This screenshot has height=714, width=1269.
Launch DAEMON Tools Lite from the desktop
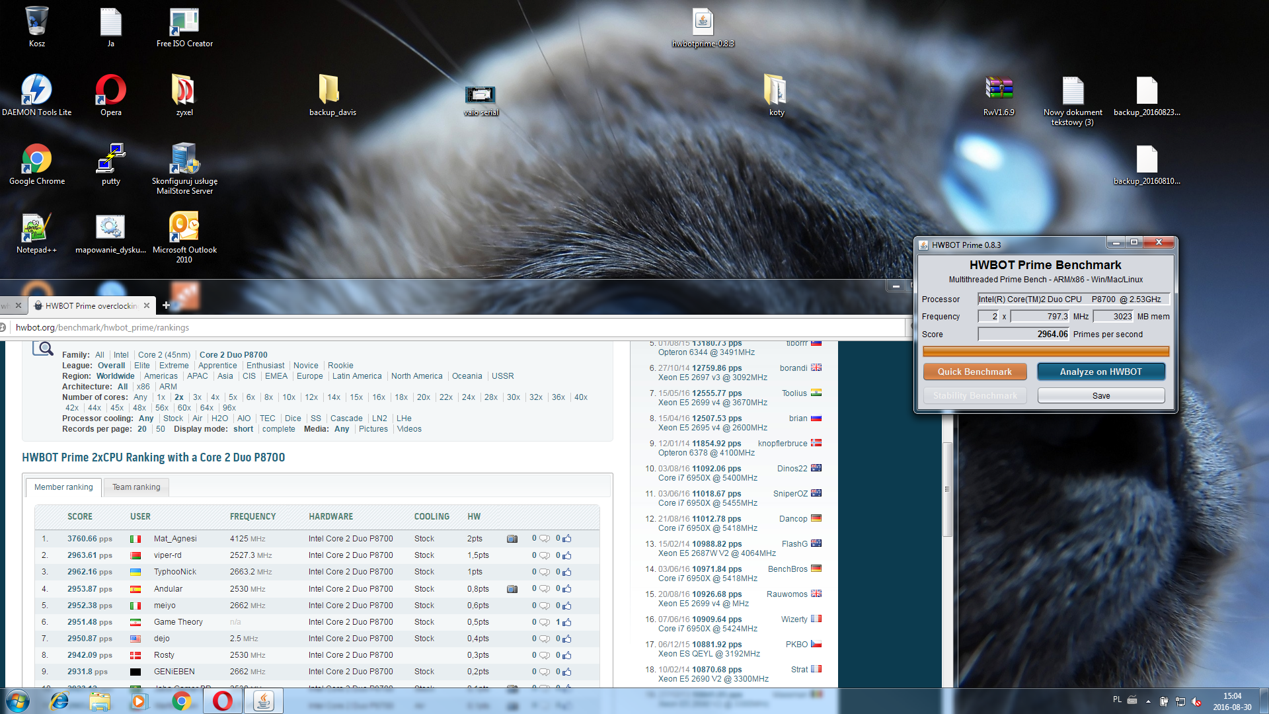tap(37, 95)
